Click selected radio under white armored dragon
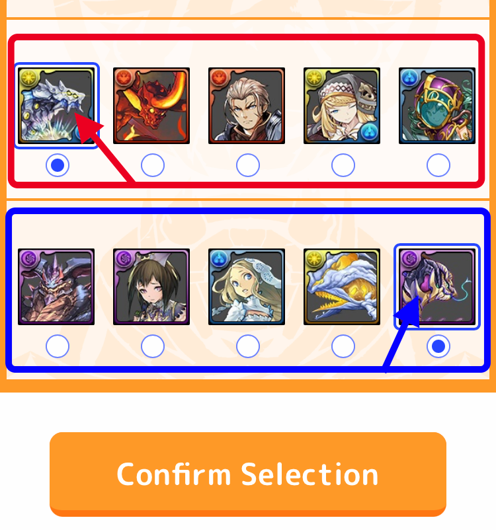 pyautogui.click(x=58, y=165)
